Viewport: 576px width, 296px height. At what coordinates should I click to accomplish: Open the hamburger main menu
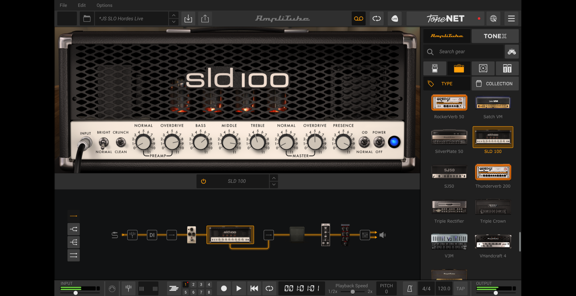coord(511,19)
